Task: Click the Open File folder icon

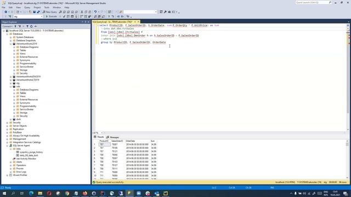Action: click(x=30, y=12)
